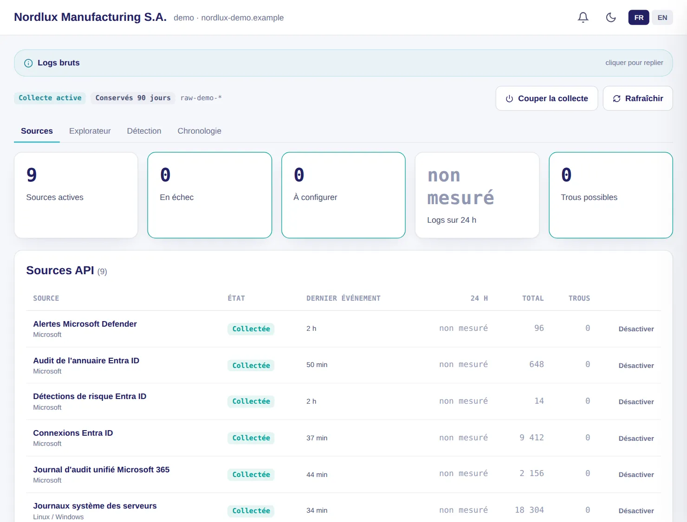Open the notifications bell

click(x=583, y=18)
